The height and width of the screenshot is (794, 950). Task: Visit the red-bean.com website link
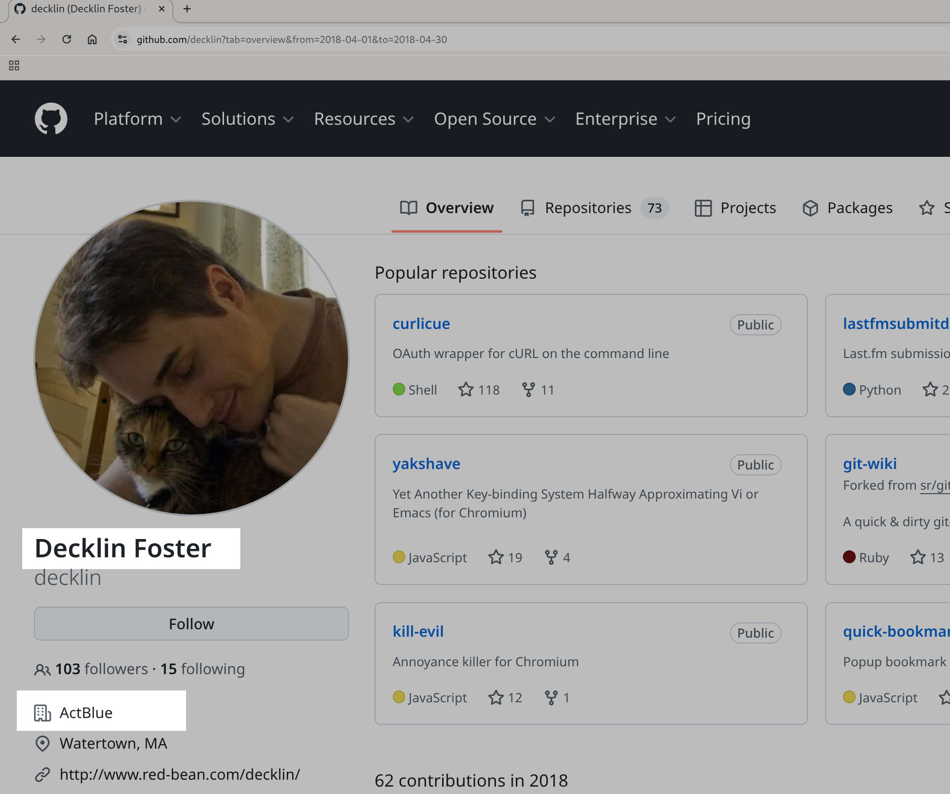tap(180, 774)
